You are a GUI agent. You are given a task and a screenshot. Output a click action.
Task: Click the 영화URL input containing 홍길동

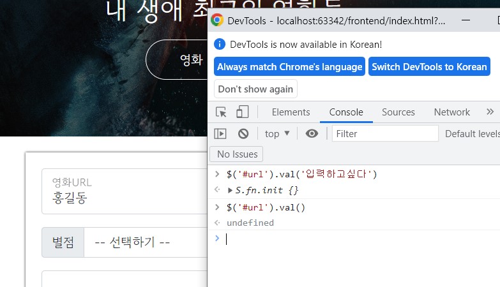125,191
